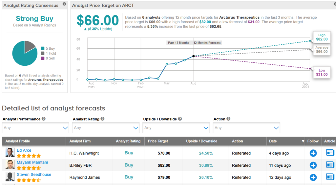
Task: Click Buy rating for B.Riley FBR
Action: click(x=129, y=165)
